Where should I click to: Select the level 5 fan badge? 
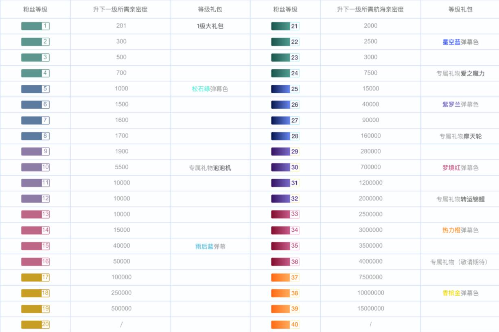[35, 88]
